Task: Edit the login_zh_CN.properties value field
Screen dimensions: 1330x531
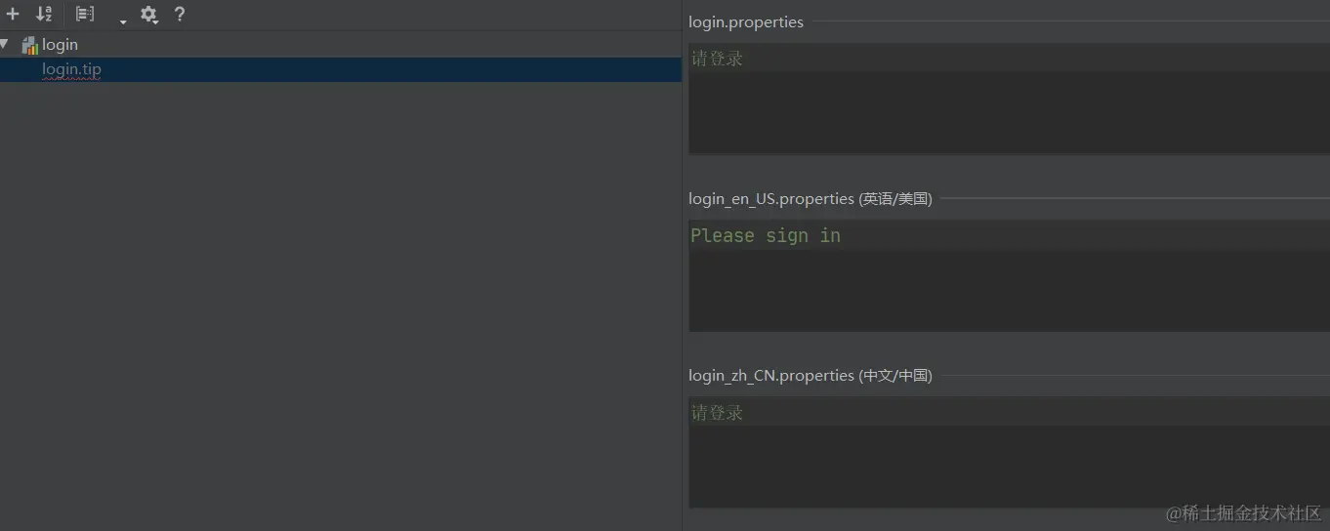Action: 1009,453
